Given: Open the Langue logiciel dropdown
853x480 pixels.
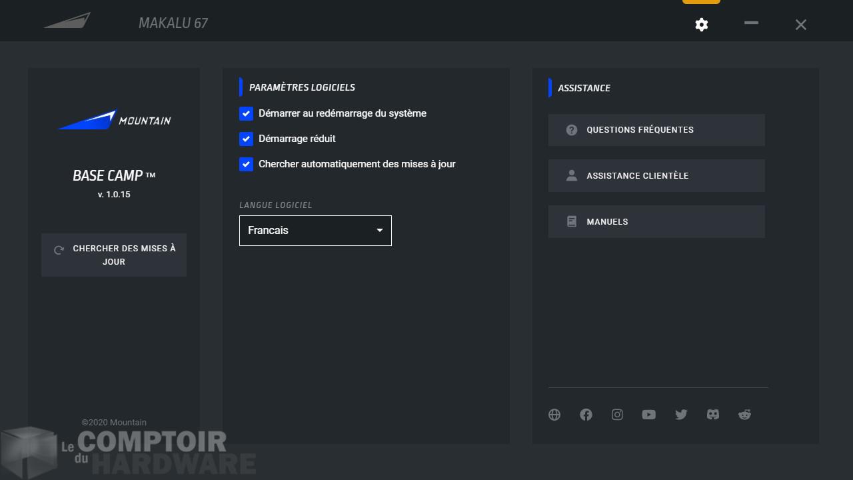Looking at the screenshot, I should [315, 231].
